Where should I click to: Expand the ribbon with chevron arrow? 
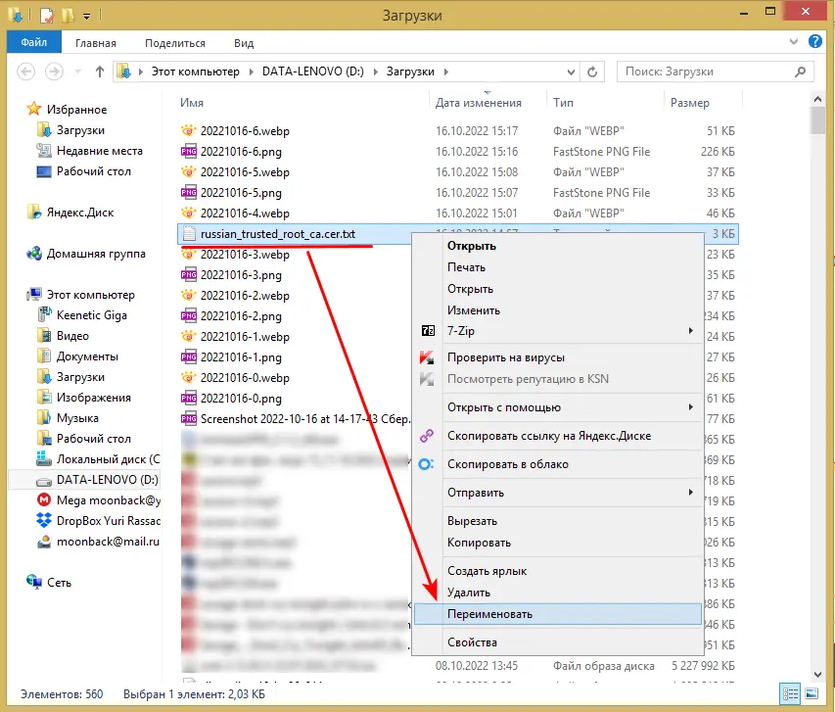[794, 41]
